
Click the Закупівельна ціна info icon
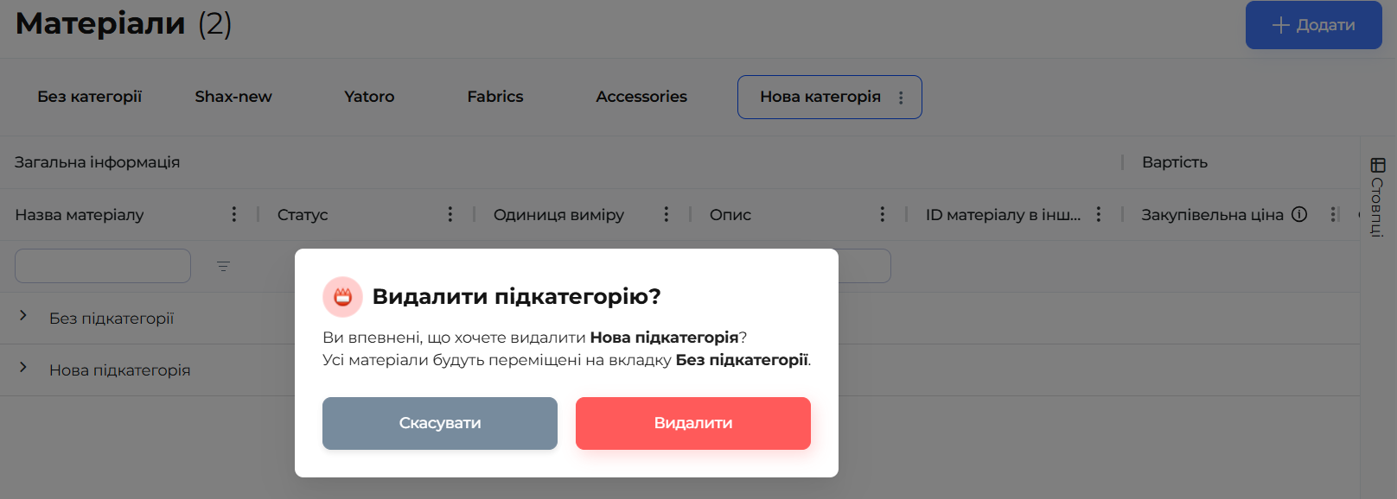[1298, 214]
